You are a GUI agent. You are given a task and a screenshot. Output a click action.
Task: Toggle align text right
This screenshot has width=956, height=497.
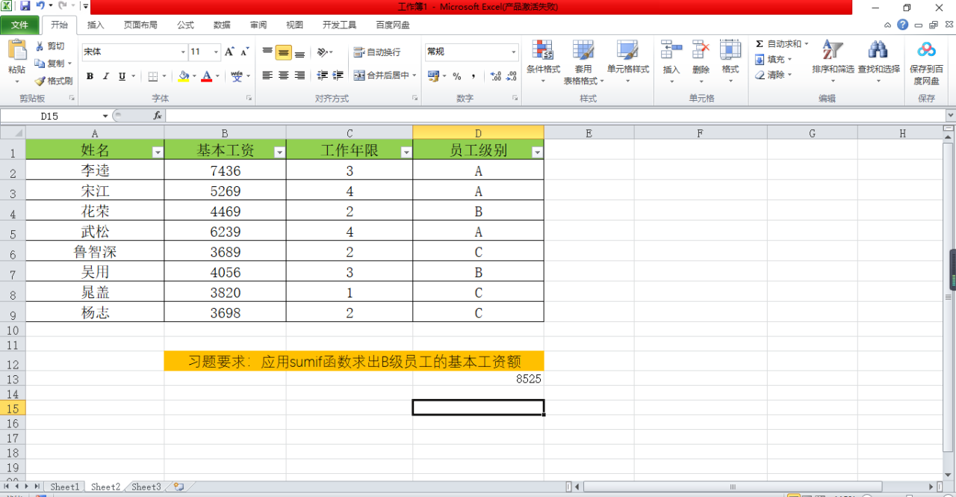coord(299,75)
